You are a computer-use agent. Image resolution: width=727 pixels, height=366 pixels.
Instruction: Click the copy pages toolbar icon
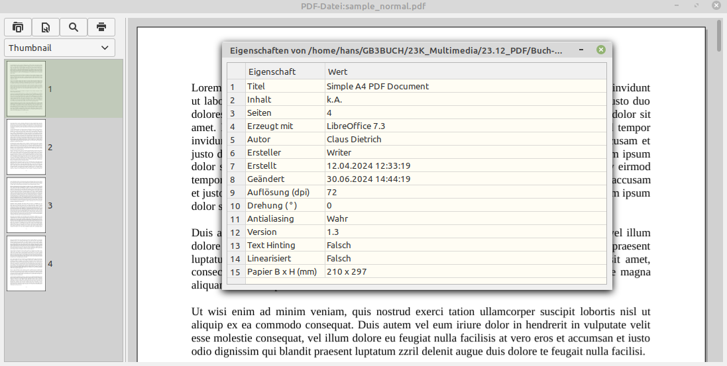coord(18,27)
